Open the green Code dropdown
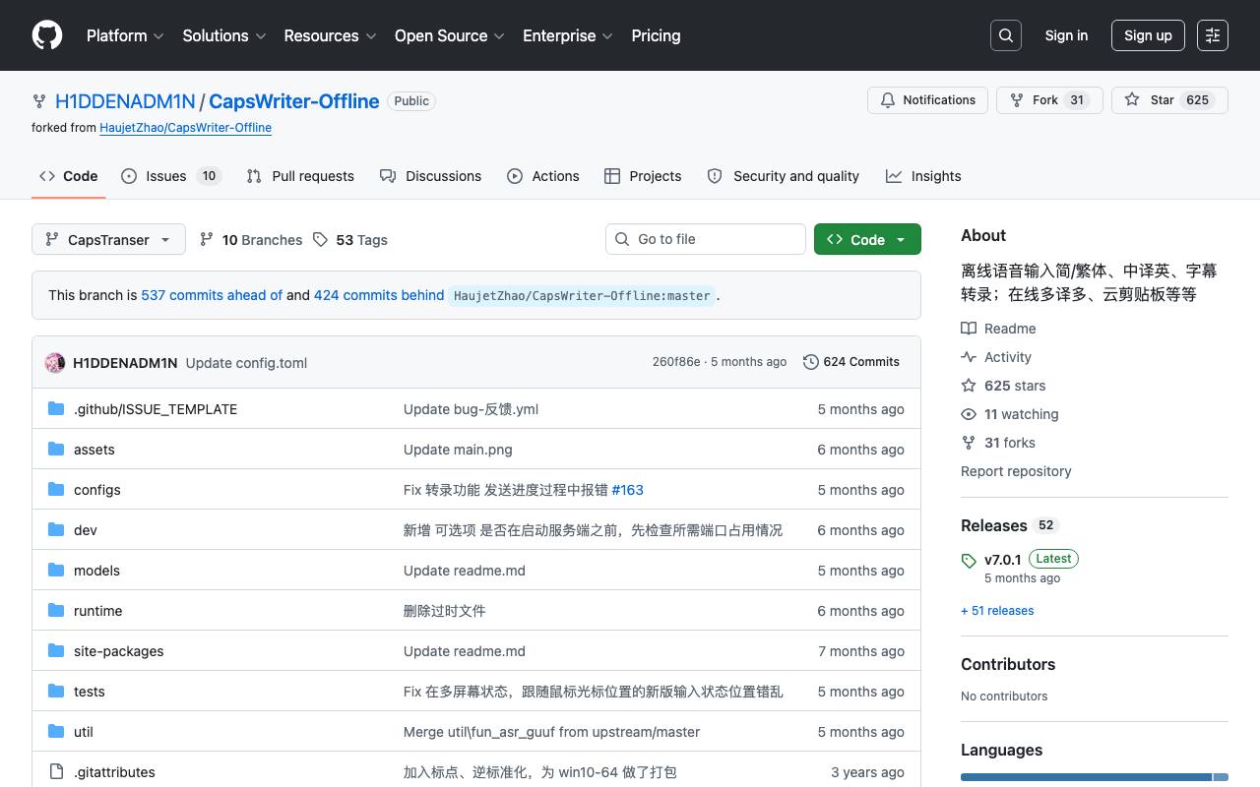Screen dimensions: 1260x787 coord(867,240)
